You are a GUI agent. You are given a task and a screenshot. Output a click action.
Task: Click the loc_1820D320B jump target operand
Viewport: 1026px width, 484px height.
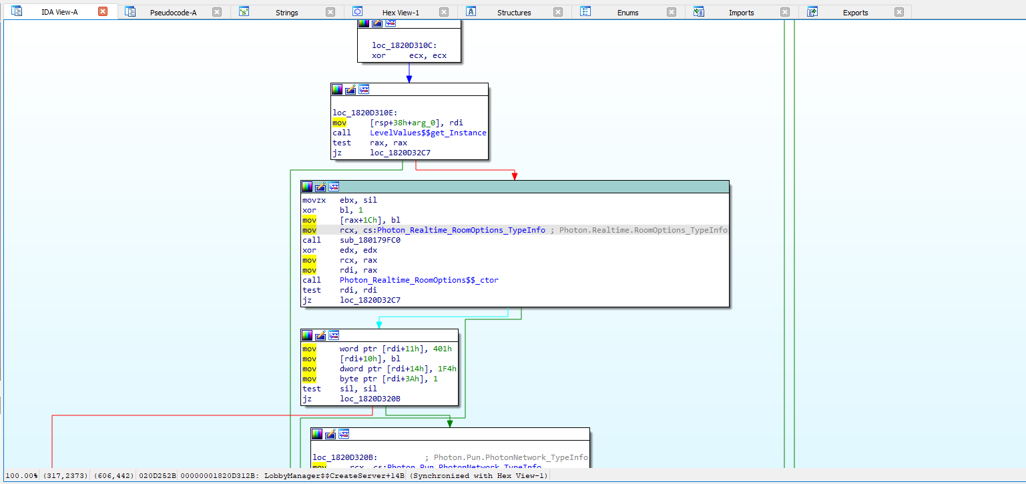tap(370, 399)
